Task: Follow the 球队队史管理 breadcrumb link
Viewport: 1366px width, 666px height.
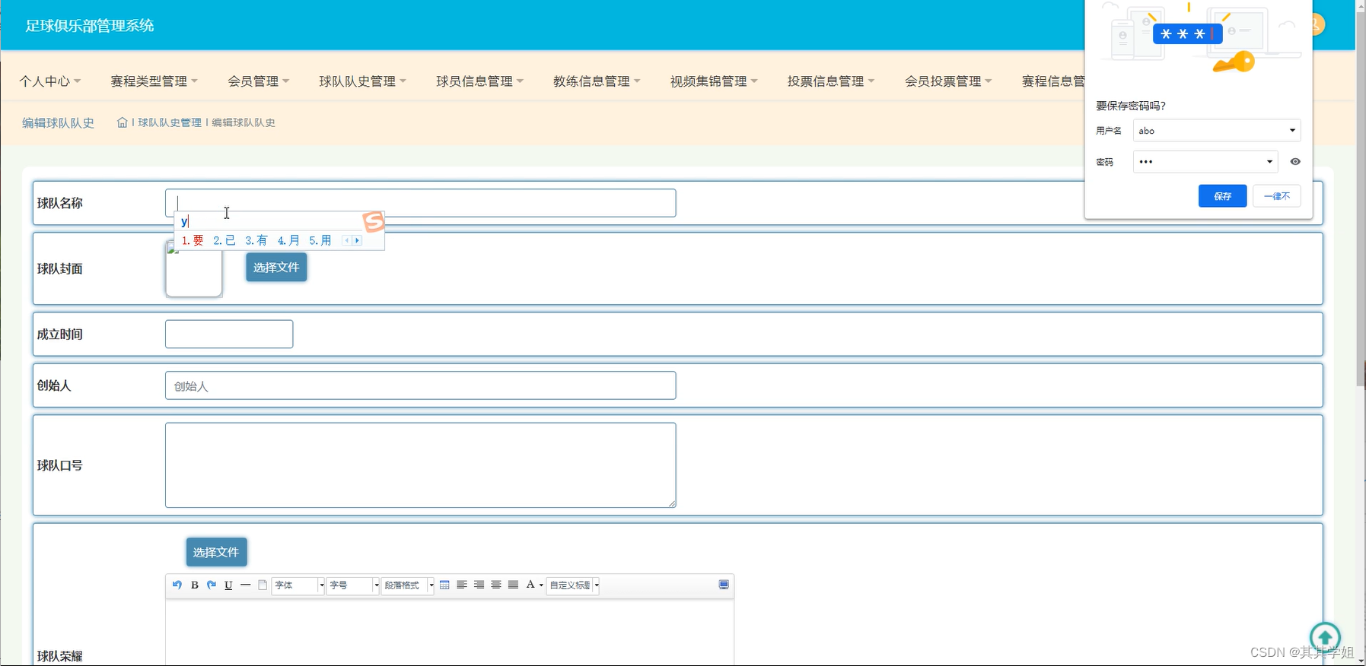Action: tap(170, 122)
